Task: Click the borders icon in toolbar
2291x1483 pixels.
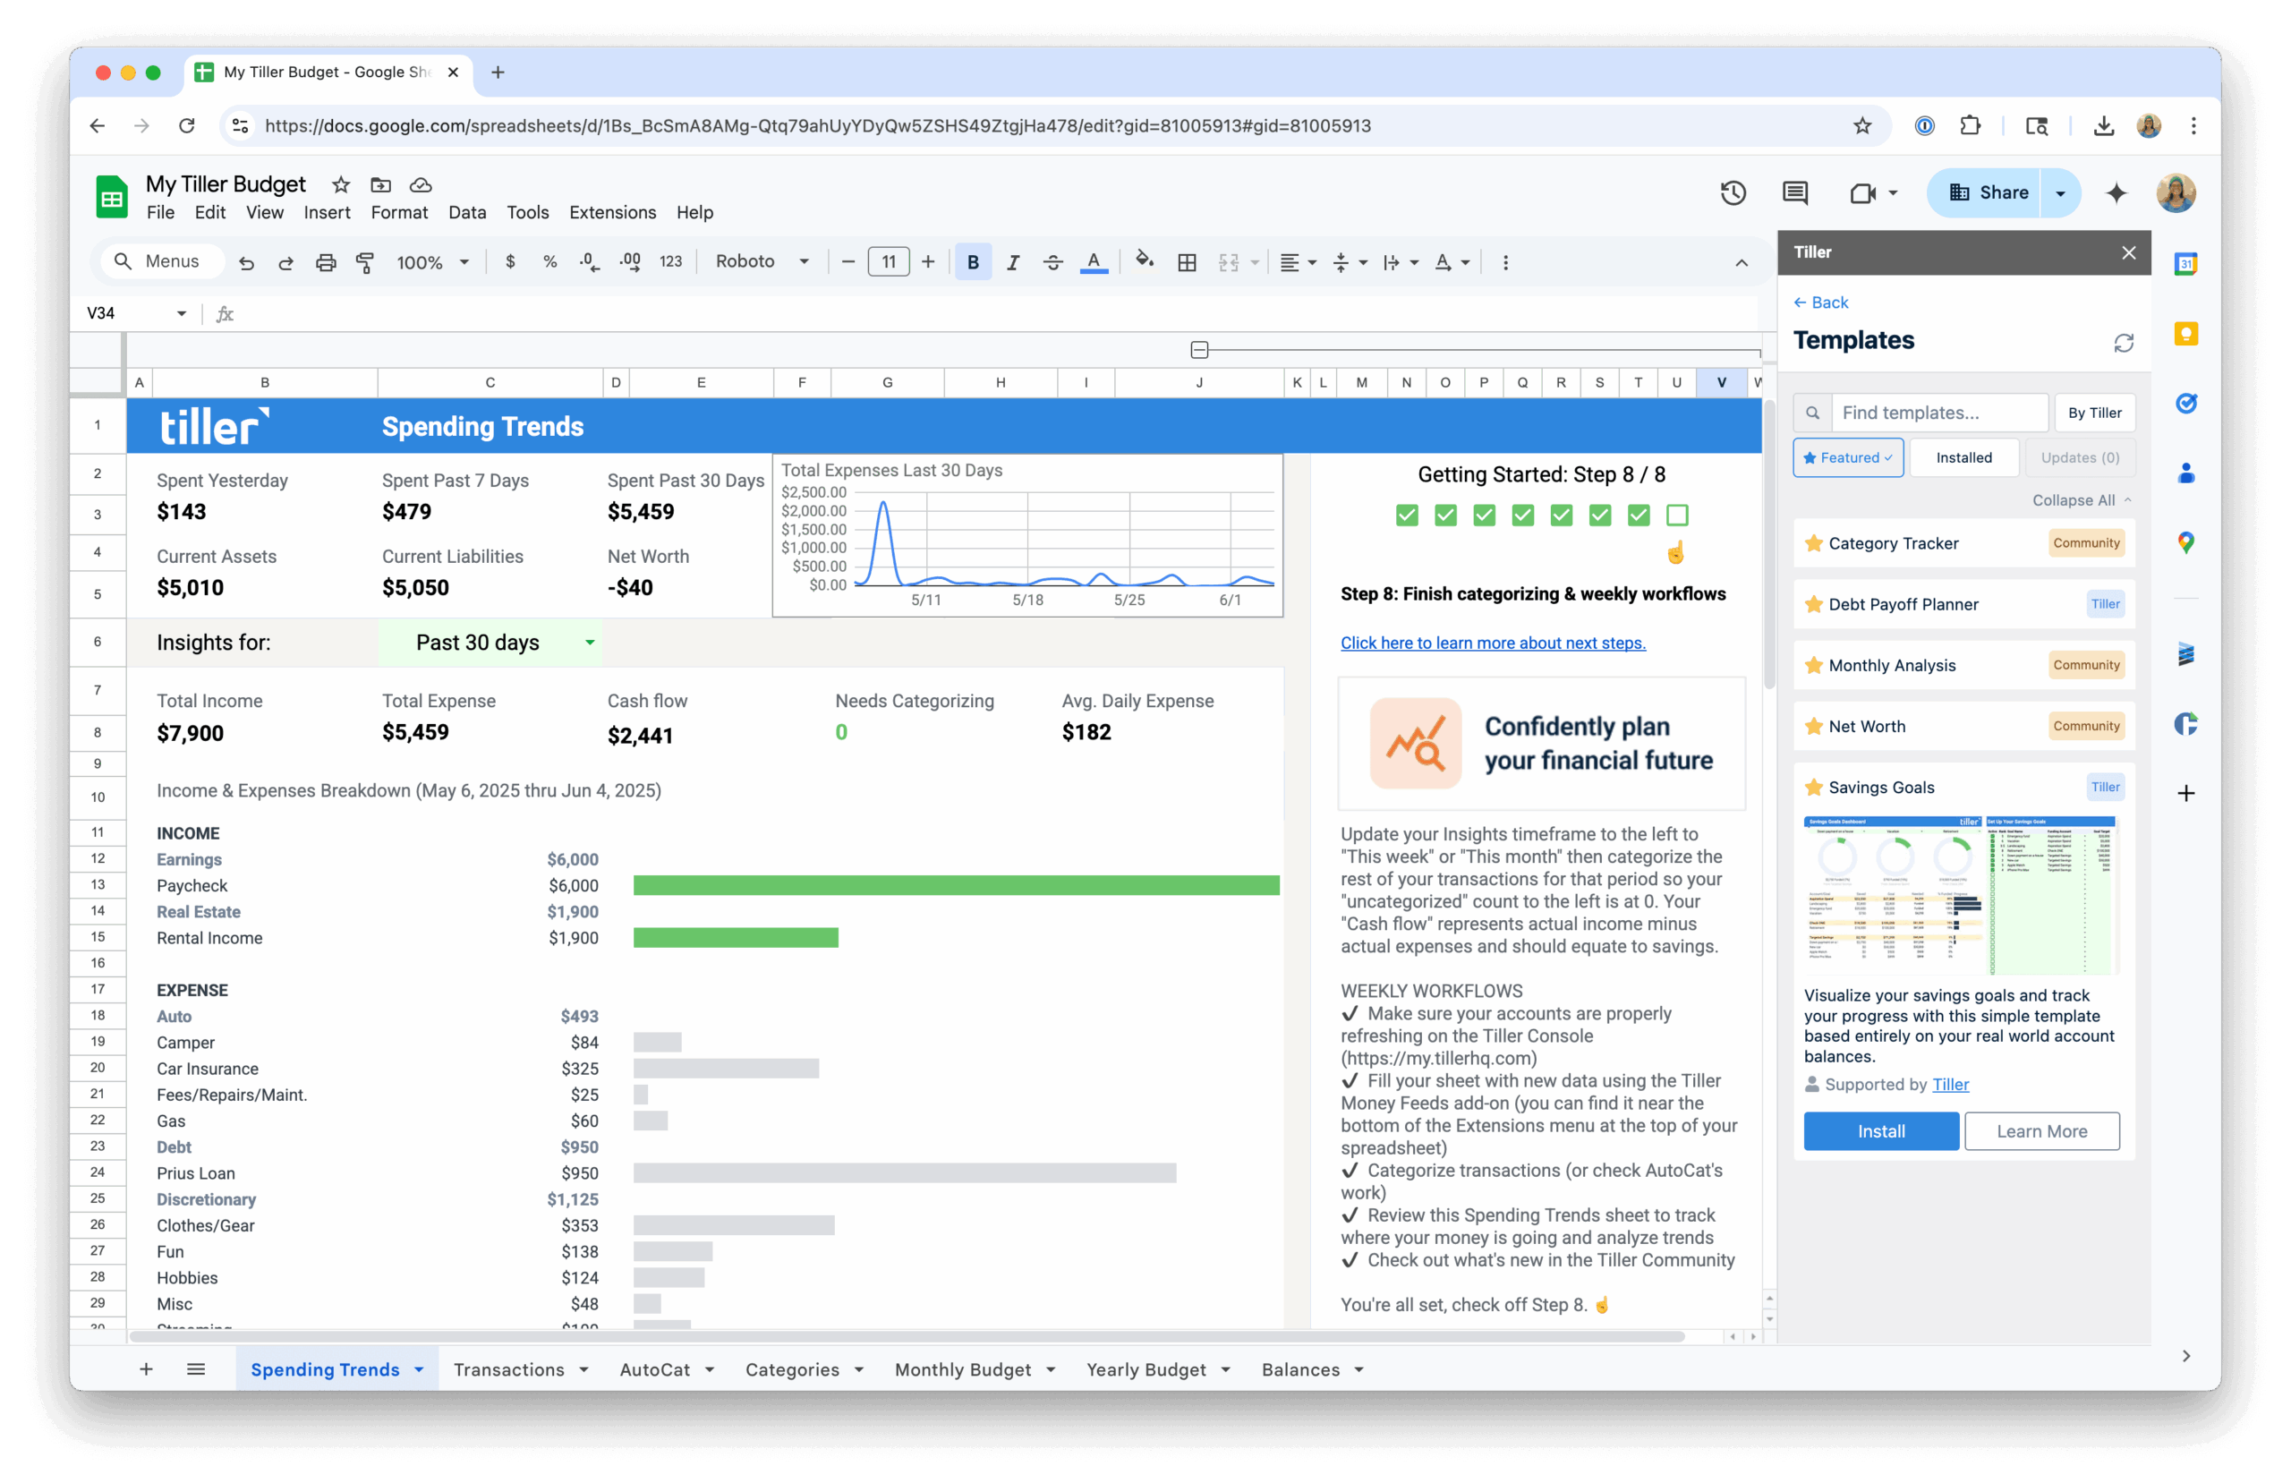Action: (1187, 262)
